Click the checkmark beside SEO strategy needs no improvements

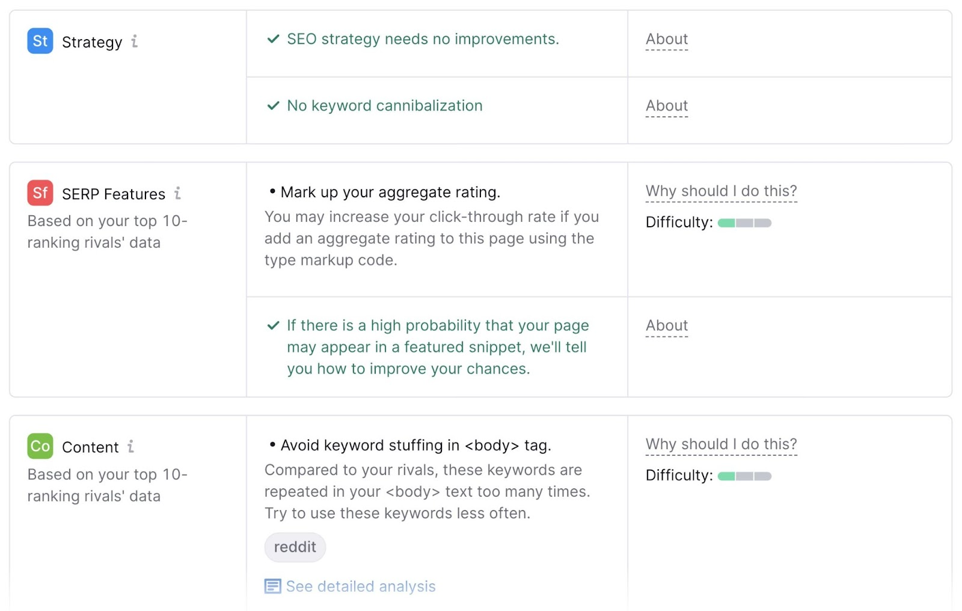coord(272,38)
